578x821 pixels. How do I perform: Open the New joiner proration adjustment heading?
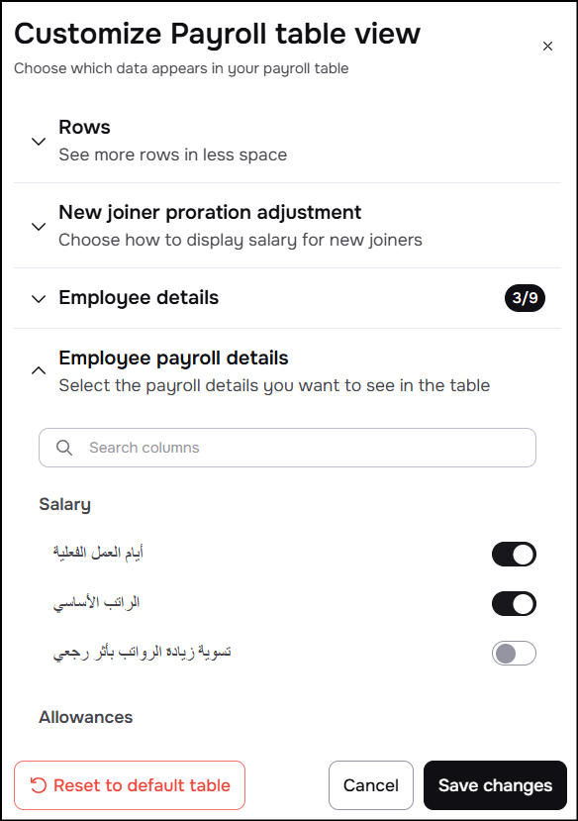click(x=210, y=212)
